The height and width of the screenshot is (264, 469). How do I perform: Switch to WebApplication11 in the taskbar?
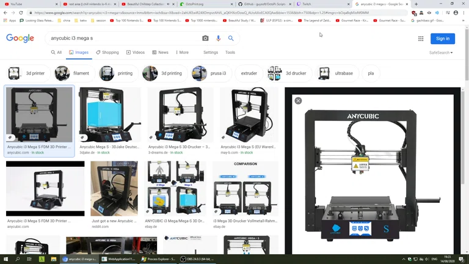tap(118, 259)
